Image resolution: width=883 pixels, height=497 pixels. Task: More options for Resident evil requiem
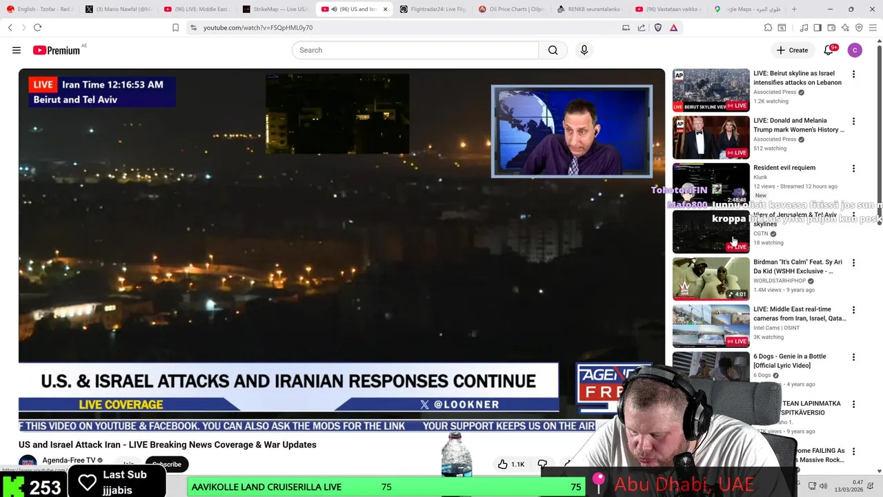(853, 168)
